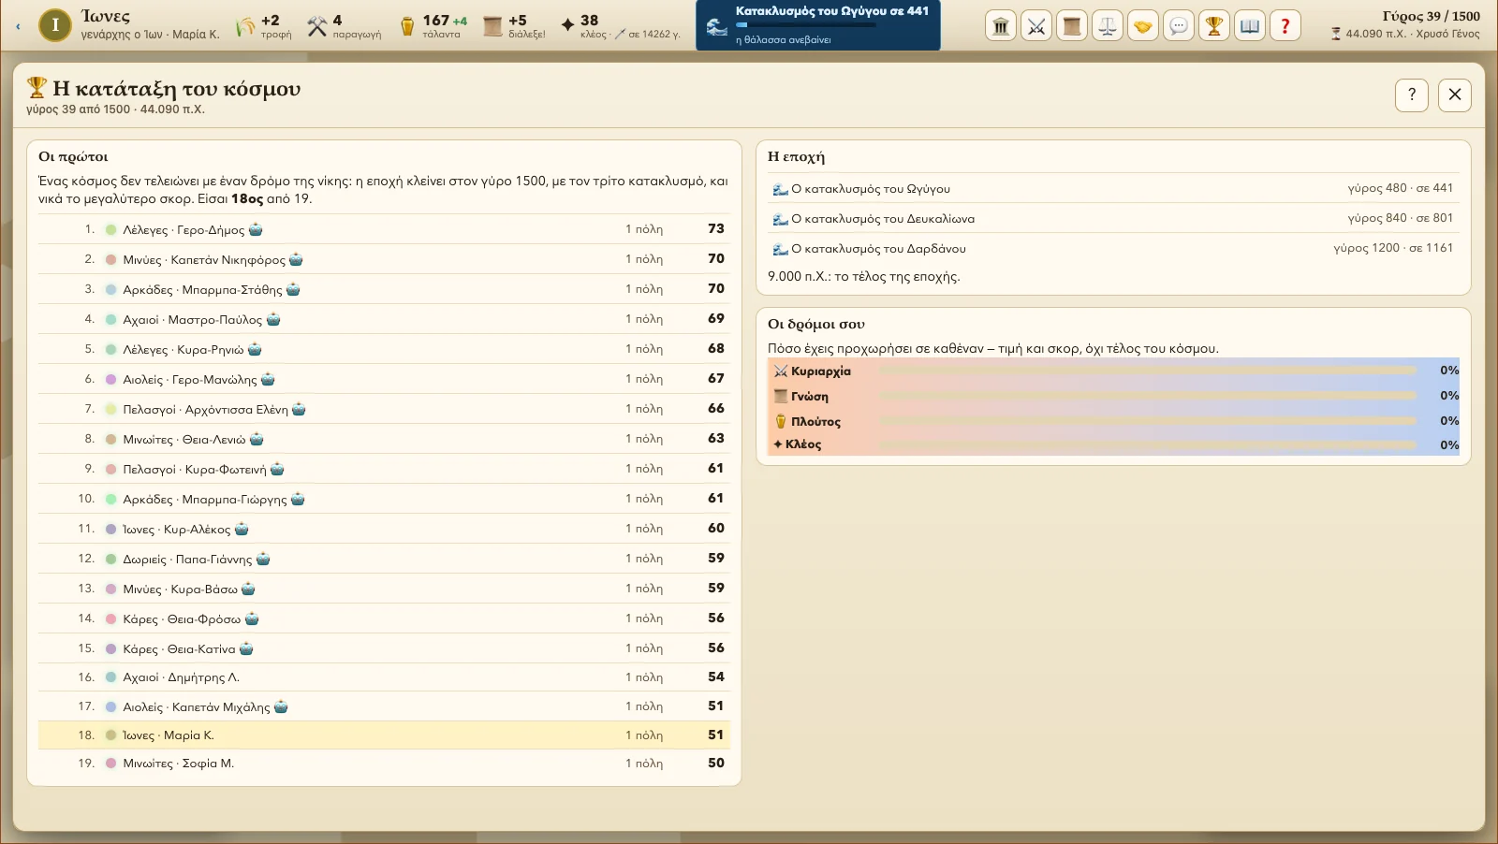Select highlighted row 'Ίωνες · Μαρία Κ.'
The height and width of the screenshot is (844, 1498).
pos(384,735)
